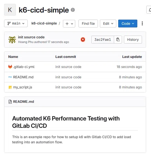Click Hoang Phu's author avatar
The height and width of the screenshot is (155, 151).
point(12,40)
